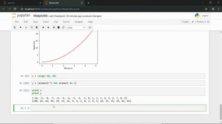Rename notebook via Matplotlib title
The image size is (222, 124).
click(x=41, y=16)
